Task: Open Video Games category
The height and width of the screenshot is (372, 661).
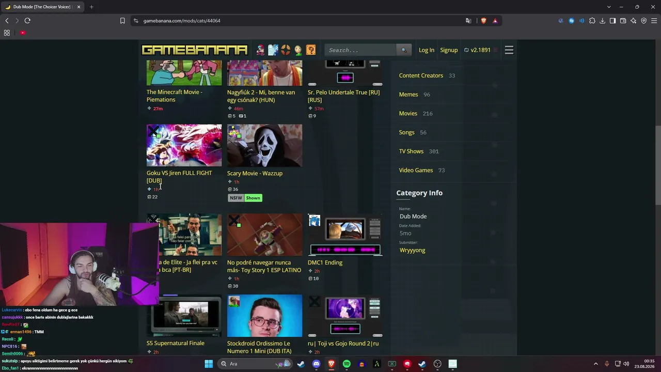Action: click(416, 171)
